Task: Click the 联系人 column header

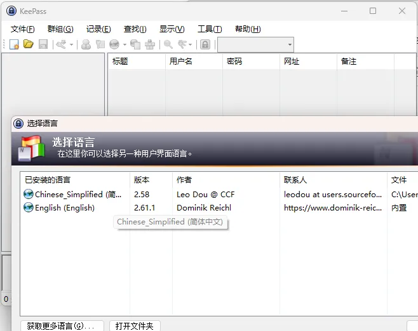Action: (x=334, y=180)
